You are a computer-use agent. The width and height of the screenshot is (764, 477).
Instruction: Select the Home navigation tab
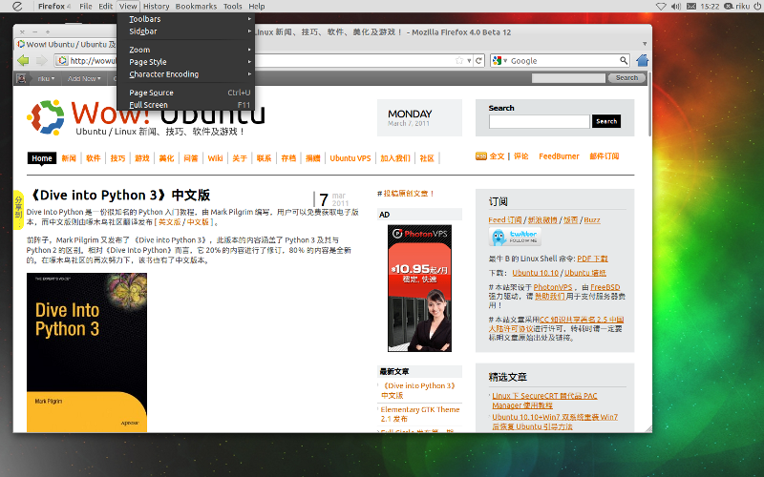pos(41,158)
